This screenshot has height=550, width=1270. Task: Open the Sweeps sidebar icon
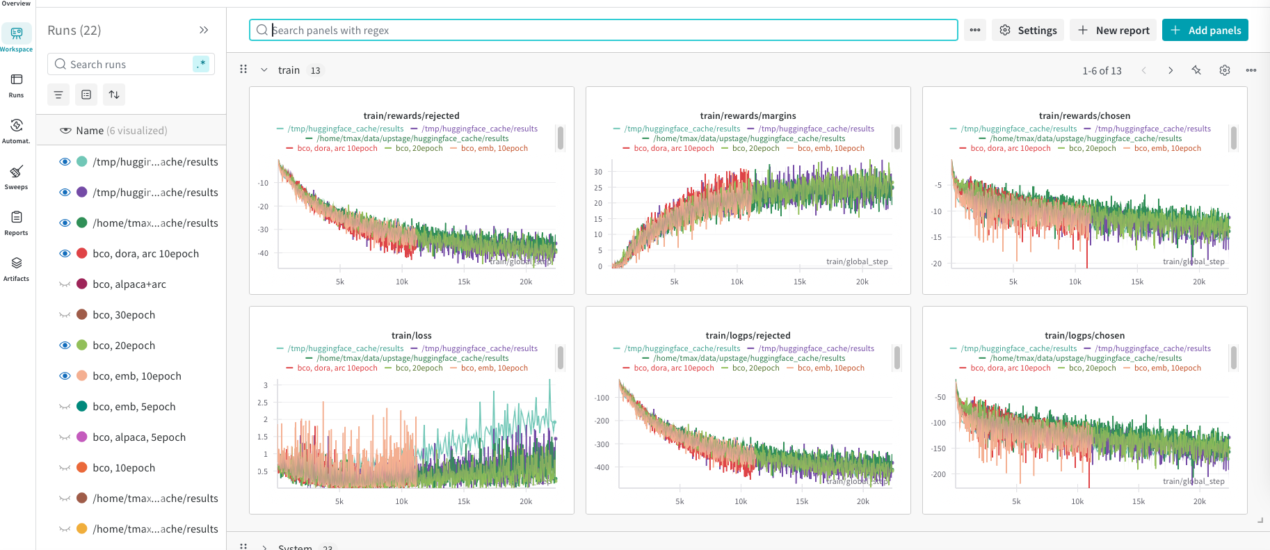coord(17,177)
